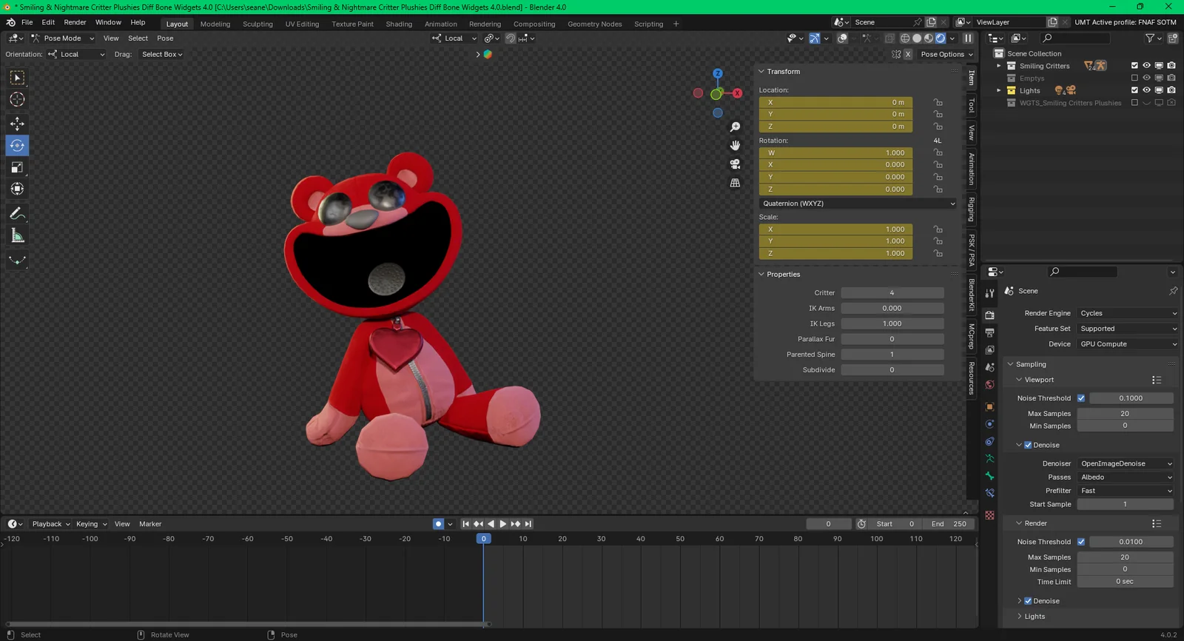Select the Move tool
Viewport: 1184px width, 641px height.
(17, 124)
